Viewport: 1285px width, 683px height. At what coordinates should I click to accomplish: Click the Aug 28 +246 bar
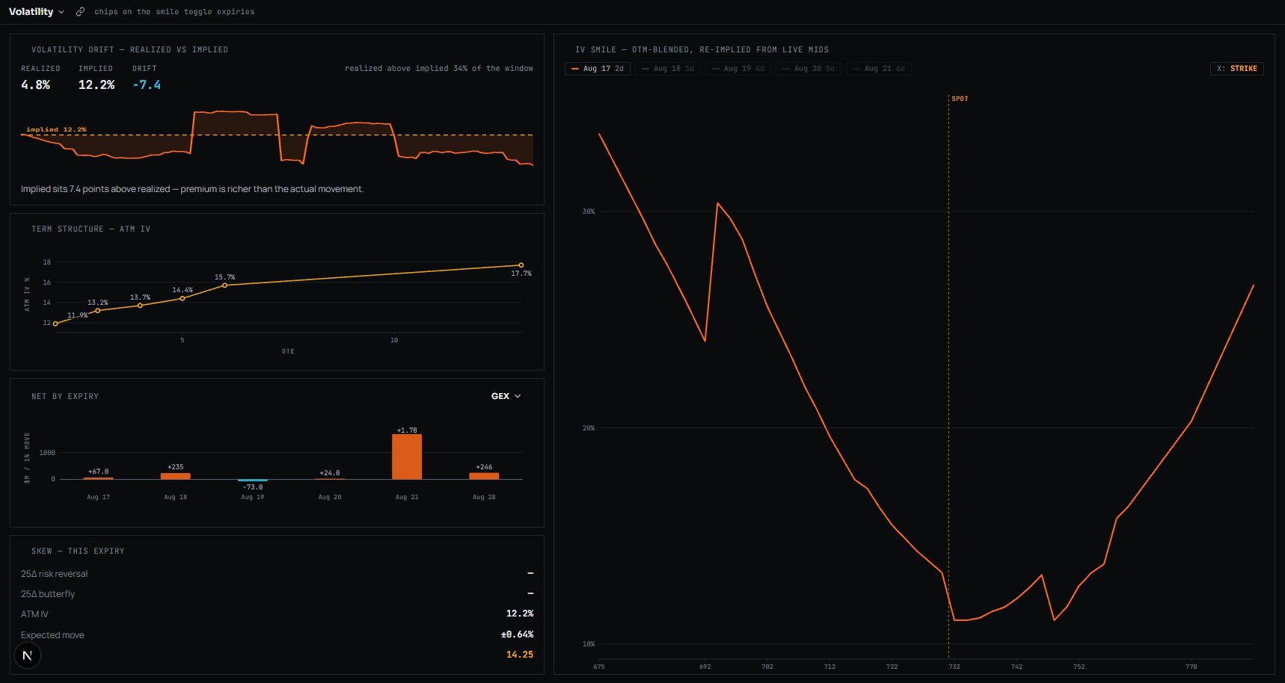(x=484, y=476)
